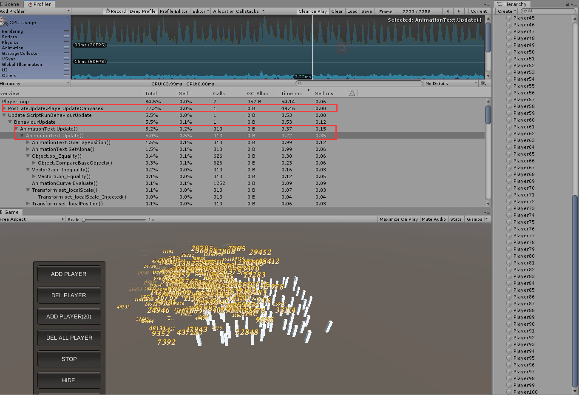Toggle the Record button in Profiler
The image size is (579, 395).
click(115, 11)
